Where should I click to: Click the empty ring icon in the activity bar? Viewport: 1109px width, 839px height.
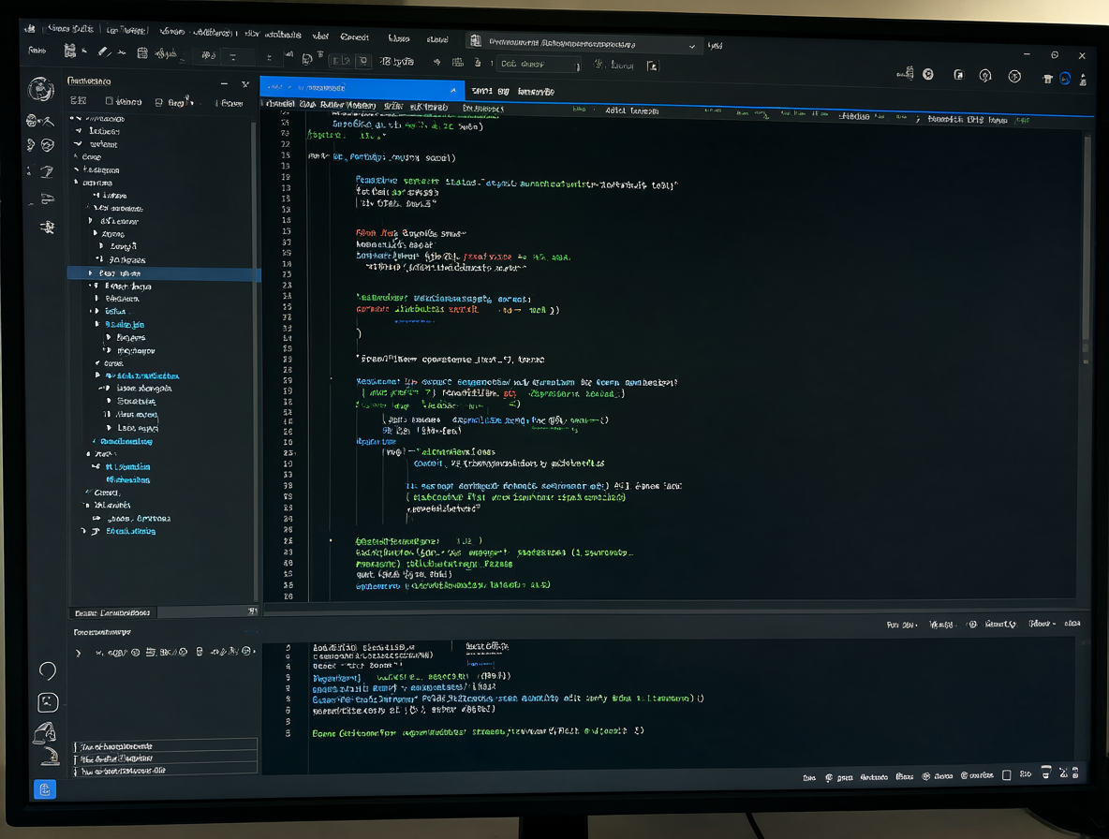coord(48,670)
